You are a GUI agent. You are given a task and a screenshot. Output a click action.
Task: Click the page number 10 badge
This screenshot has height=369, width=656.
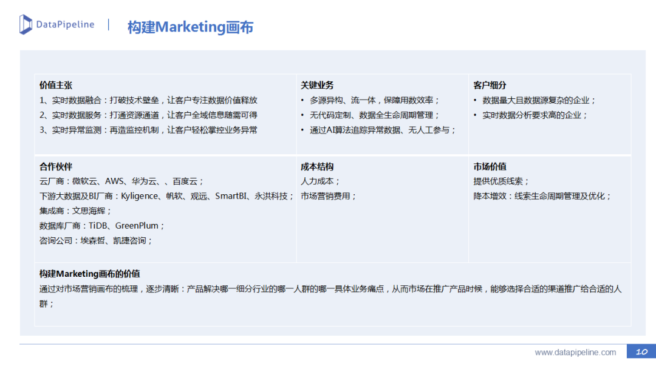point(641,352)
